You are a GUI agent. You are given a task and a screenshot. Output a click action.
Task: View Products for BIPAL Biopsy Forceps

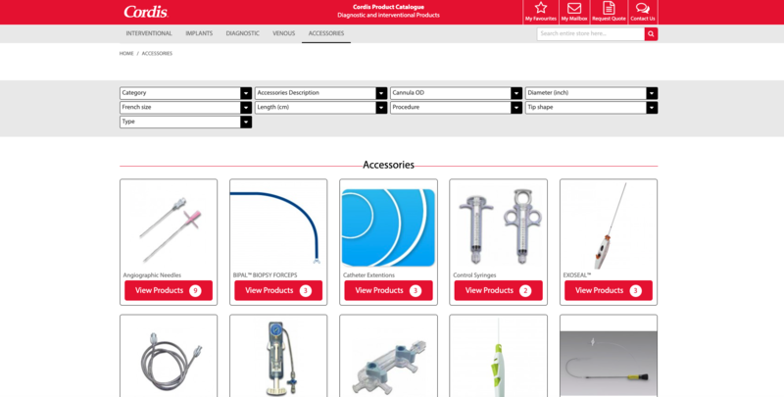pos(278,290)
